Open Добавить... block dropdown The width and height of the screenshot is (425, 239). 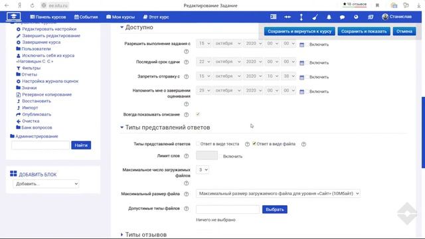[x=46, y=184]
